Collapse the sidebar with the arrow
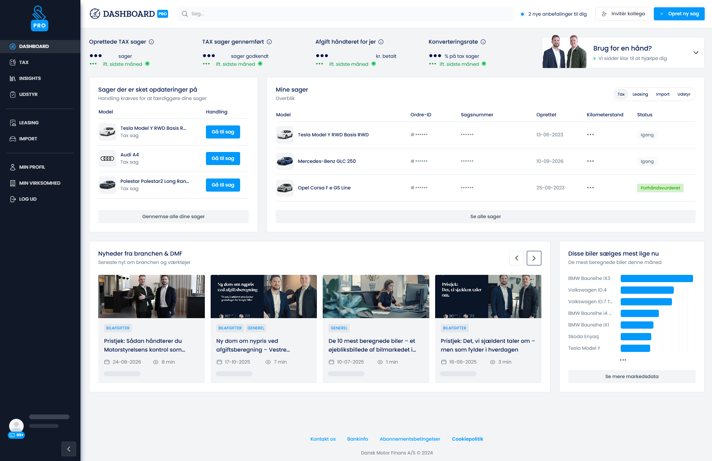 (x=69, y=449)
